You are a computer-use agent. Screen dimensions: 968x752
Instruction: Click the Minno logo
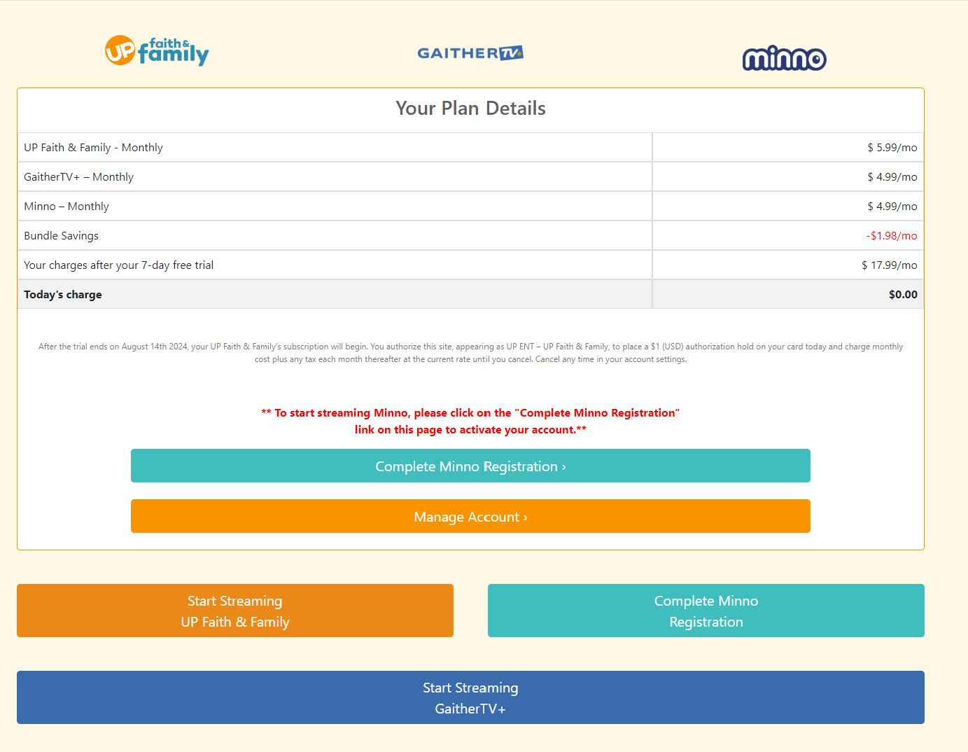[x=784, y=59]
